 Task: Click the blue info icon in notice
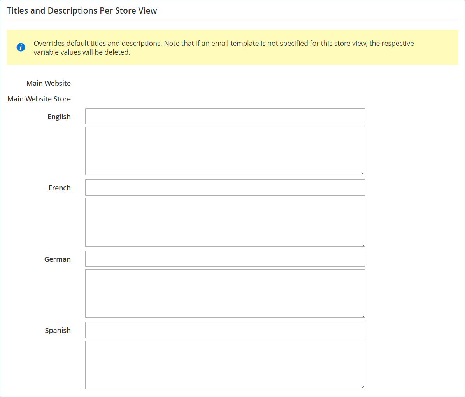click(21, 47)
